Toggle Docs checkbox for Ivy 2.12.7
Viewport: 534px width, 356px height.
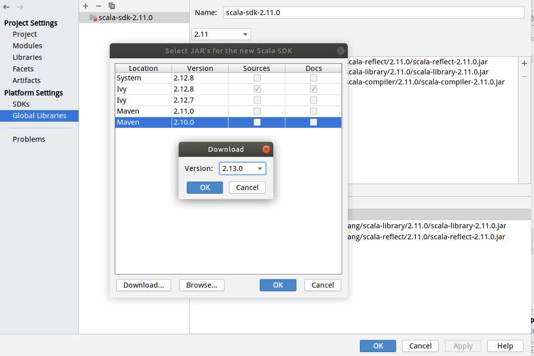(314, 100)
